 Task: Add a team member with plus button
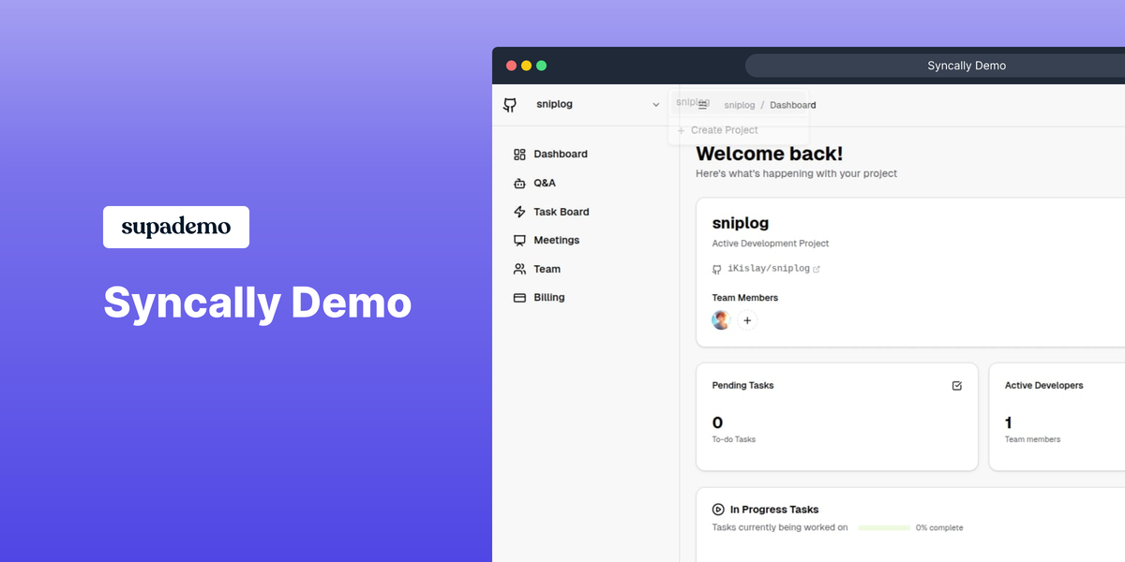(747, 320)
